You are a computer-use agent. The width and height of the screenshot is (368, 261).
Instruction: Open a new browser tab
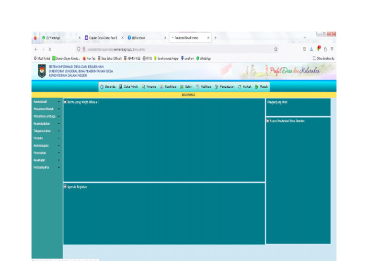pyautogui.click(x=215, y=38)
